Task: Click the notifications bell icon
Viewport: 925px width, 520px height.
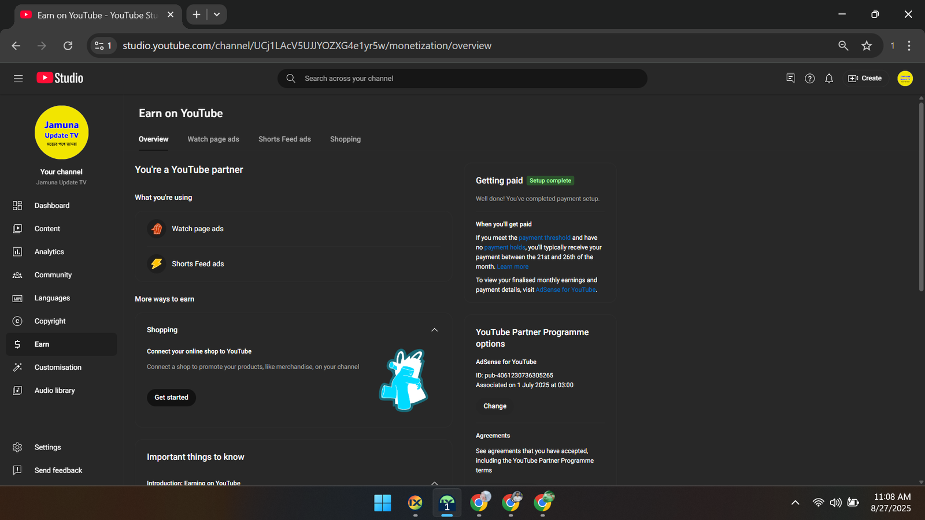Action: (x=829, y=79)
